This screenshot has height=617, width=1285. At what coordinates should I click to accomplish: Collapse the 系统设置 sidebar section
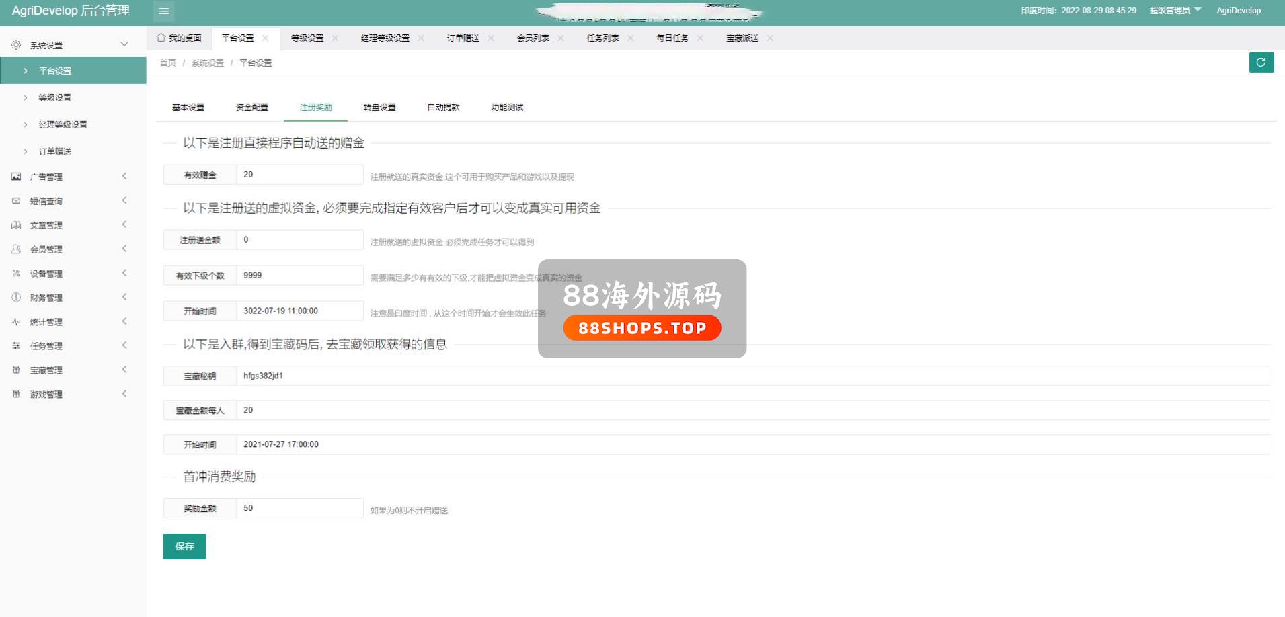tap(124, 44)
